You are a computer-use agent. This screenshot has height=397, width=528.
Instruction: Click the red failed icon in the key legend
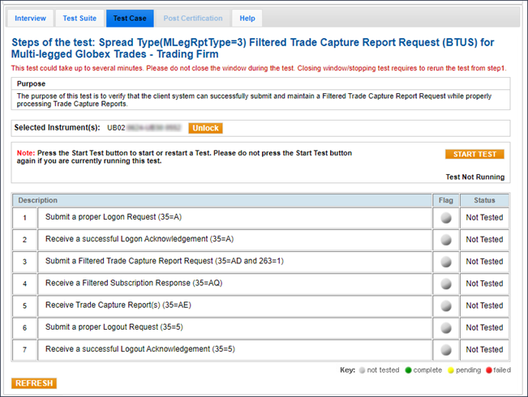(488, 370)
